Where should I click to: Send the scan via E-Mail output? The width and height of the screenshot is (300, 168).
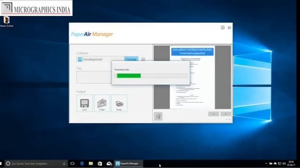102,103
